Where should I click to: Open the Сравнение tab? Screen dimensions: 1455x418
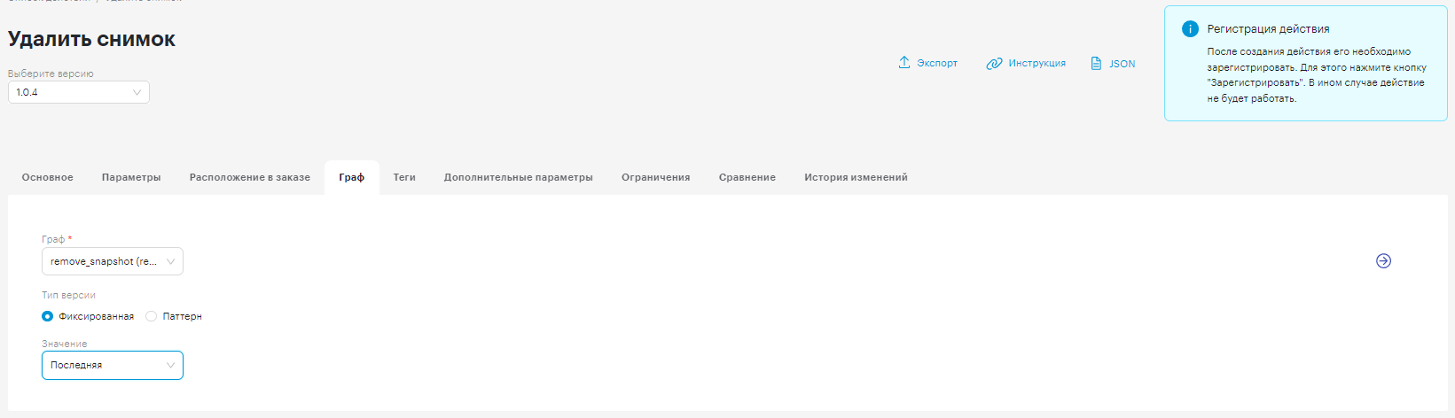click(747, 177)
